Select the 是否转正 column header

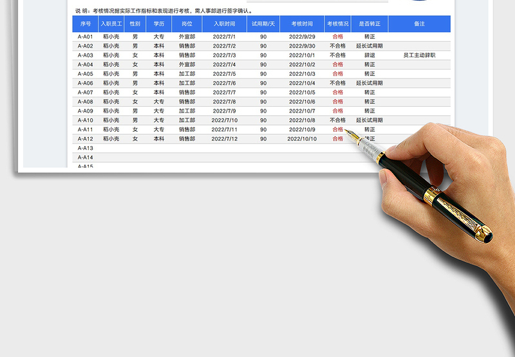369,24
